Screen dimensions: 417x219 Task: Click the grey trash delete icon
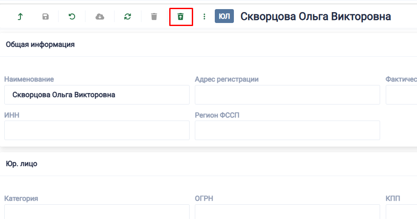point(154,16)
